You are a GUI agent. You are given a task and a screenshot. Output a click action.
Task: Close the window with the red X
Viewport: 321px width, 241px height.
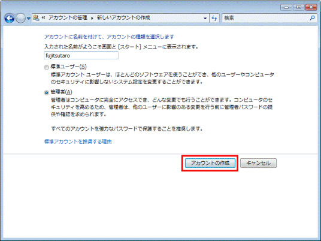coord(311,7)
